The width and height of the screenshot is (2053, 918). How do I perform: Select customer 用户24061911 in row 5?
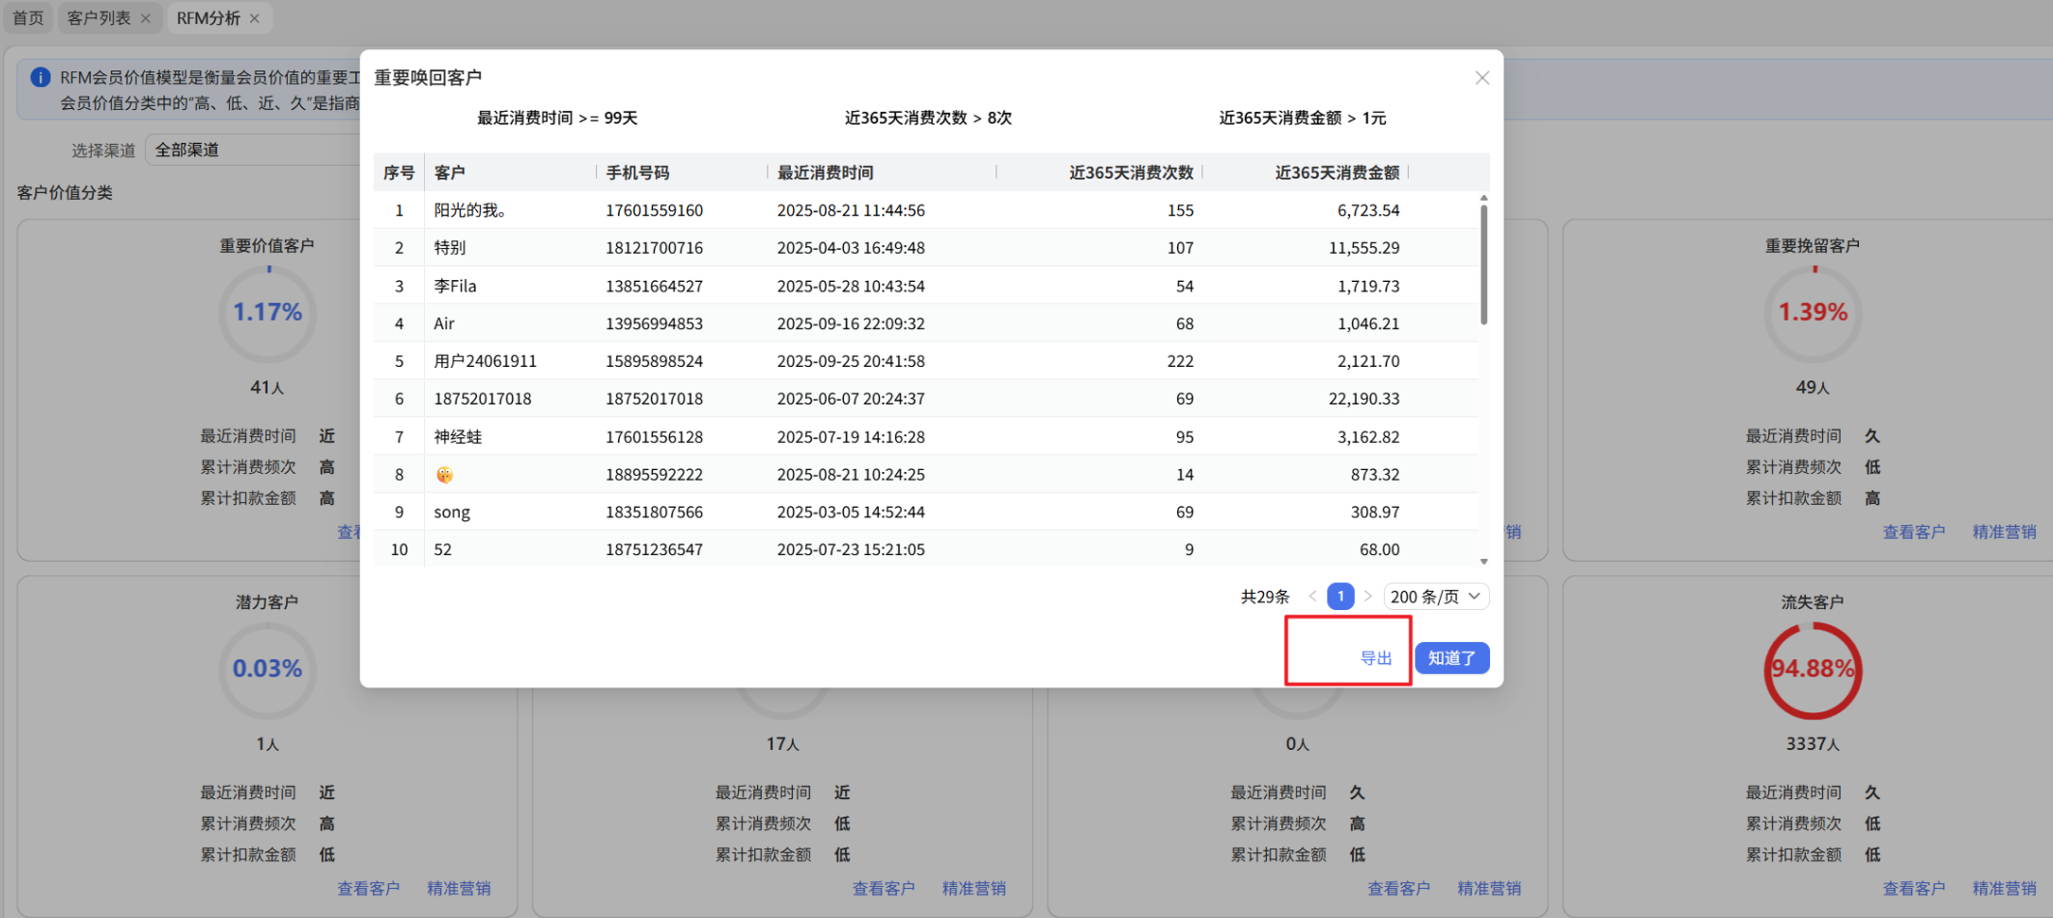tap(486, 362)
